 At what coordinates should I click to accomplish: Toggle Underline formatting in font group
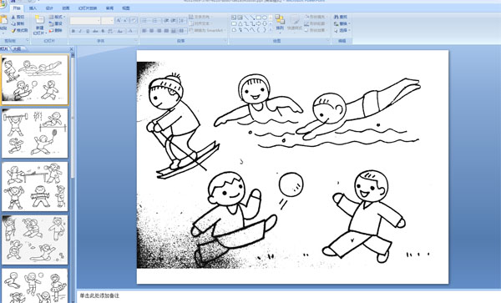click(x=88, y=31)
